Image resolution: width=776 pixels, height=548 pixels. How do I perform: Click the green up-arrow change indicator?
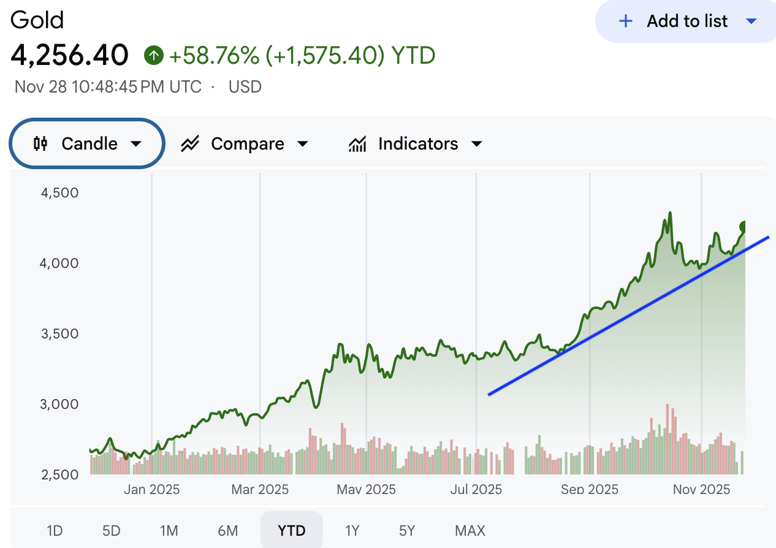pyautogui.click(x=153, y=56)
